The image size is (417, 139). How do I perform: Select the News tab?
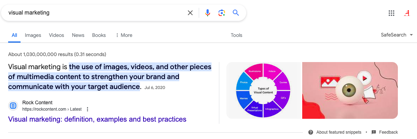tap(78, 35)
